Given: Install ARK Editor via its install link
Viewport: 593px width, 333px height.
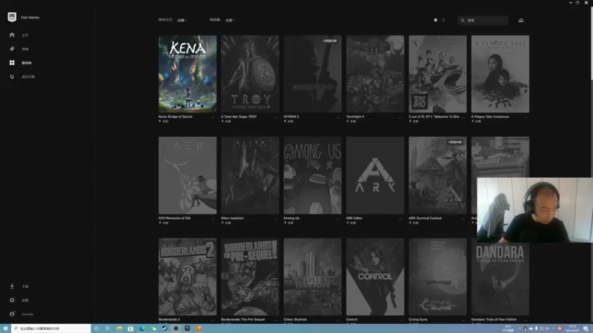Looking at the screenshot, I should pos(351,223).
